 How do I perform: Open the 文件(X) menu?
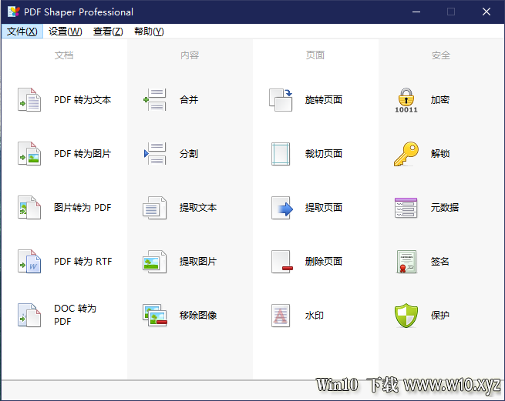coord(22,32)
